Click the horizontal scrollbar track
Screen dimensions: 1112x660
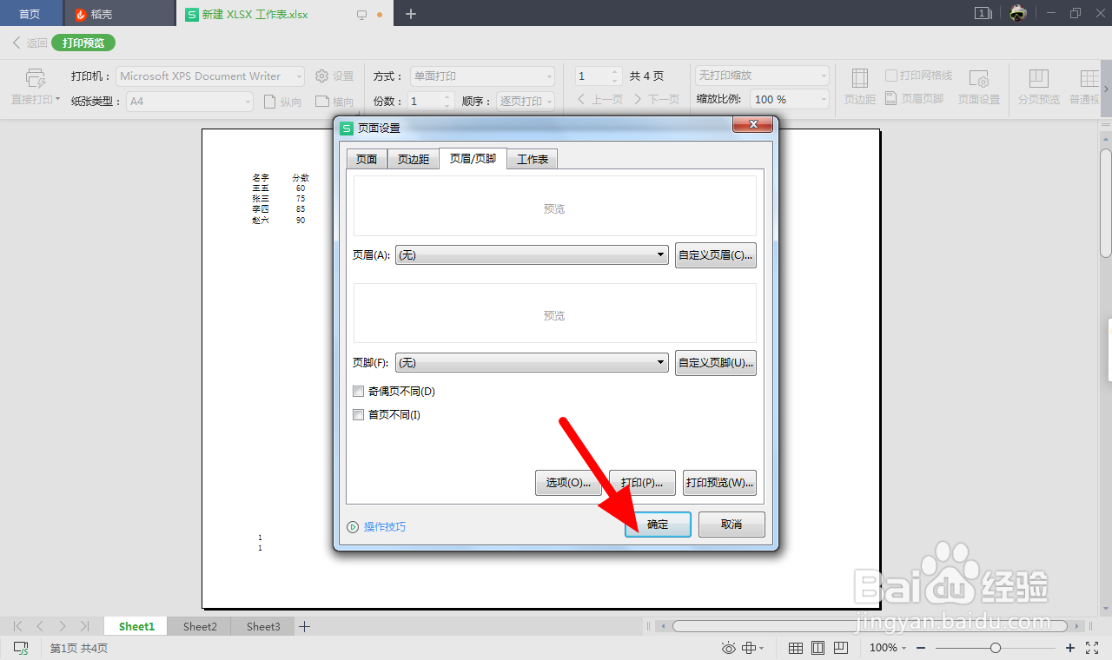(869, 626)
